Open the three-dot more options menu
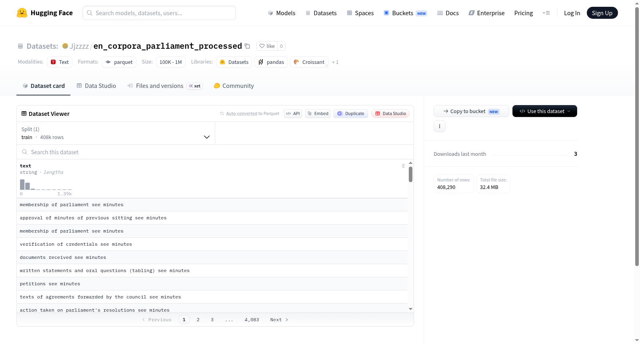640x344 pixels. [x=440, y=126]
